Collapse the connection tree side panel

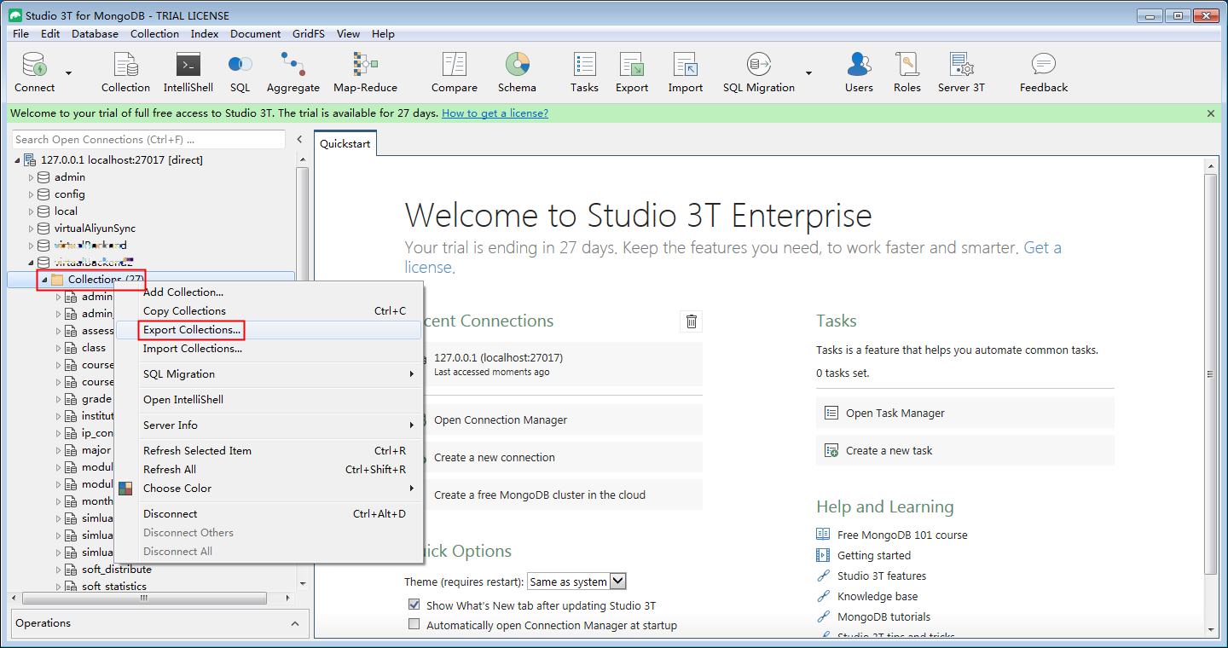pyautogui.click(x=299, y=139)
